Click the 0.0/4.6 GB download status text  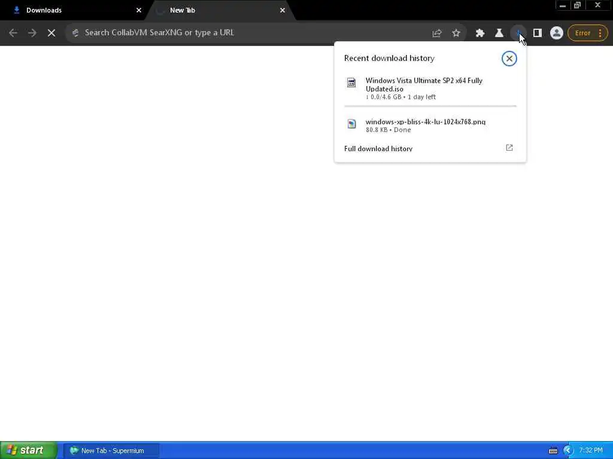coord(400,97)
